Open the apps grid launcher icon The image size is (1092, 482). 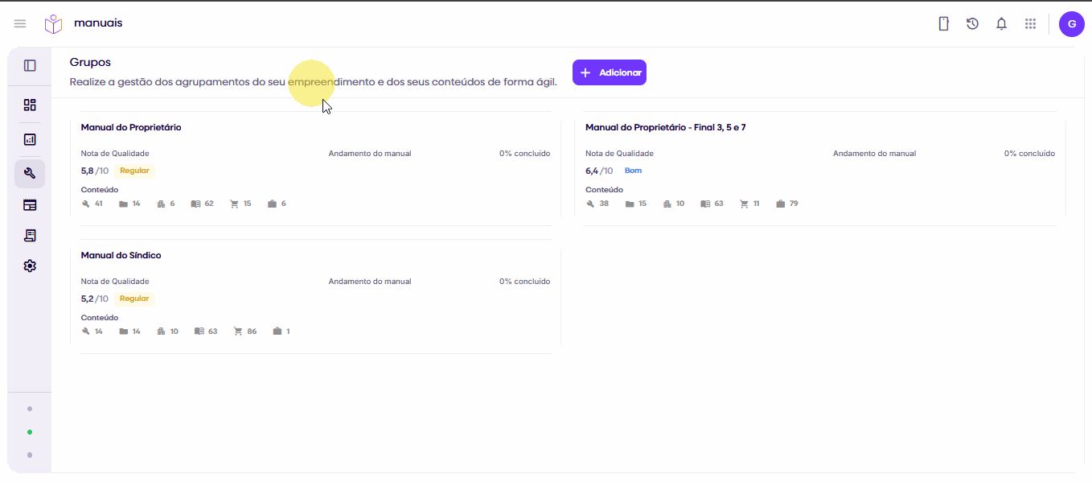[x=1030, y=24]
